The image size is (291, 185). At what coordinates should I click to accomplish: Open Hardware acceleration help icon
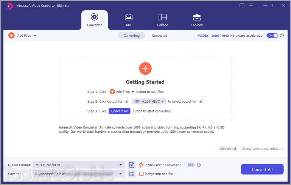(x=282, y=35)
